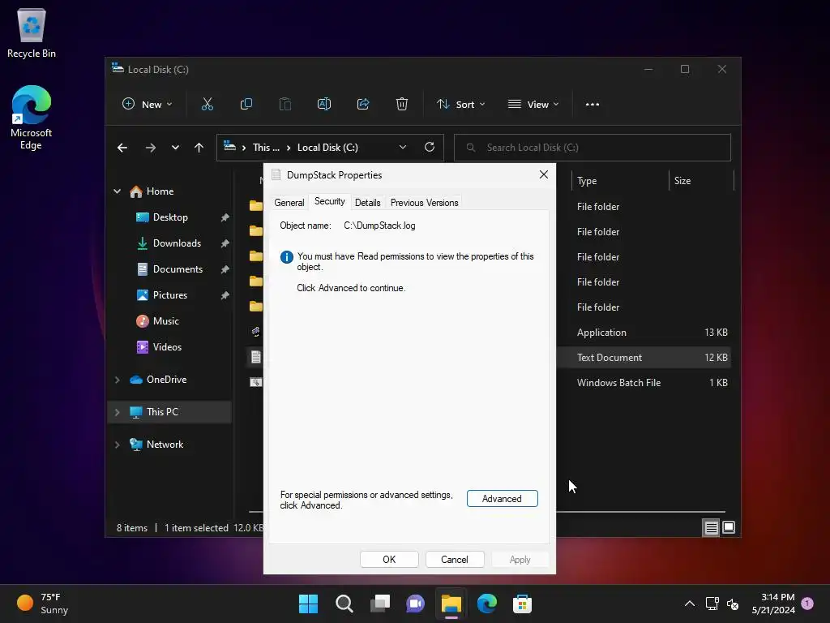Open Recent locations chevron beside forward arrow

pos(175,148)
